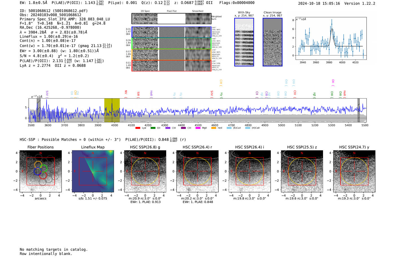Open the HSC SSP(24.7) y image
The width and height of the screenshot is (395, 269).
354,171
